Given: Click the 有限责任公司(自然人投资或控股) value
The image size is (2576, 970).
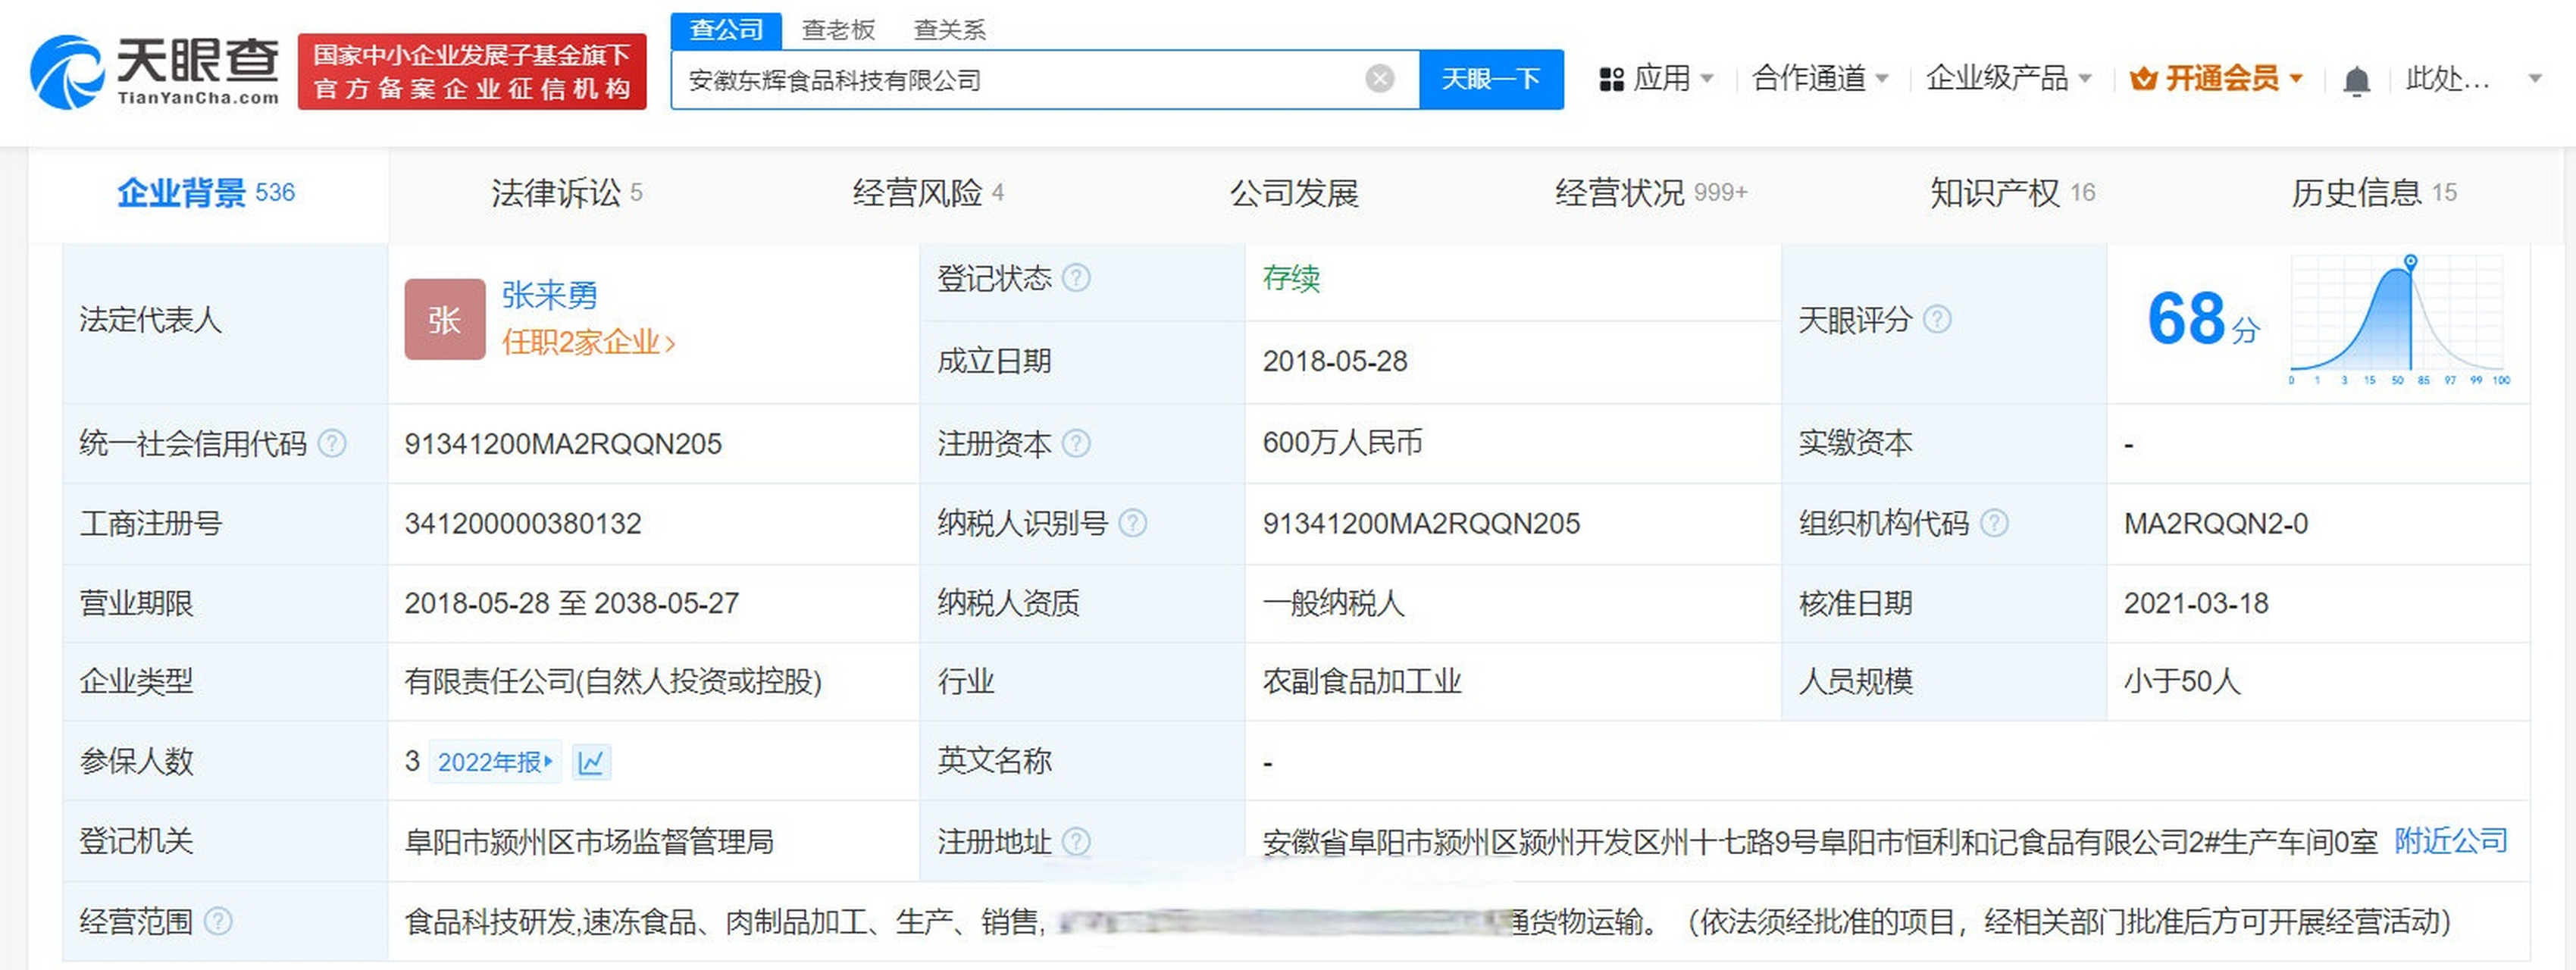Looking at the screenshot, I should [613, 682].
